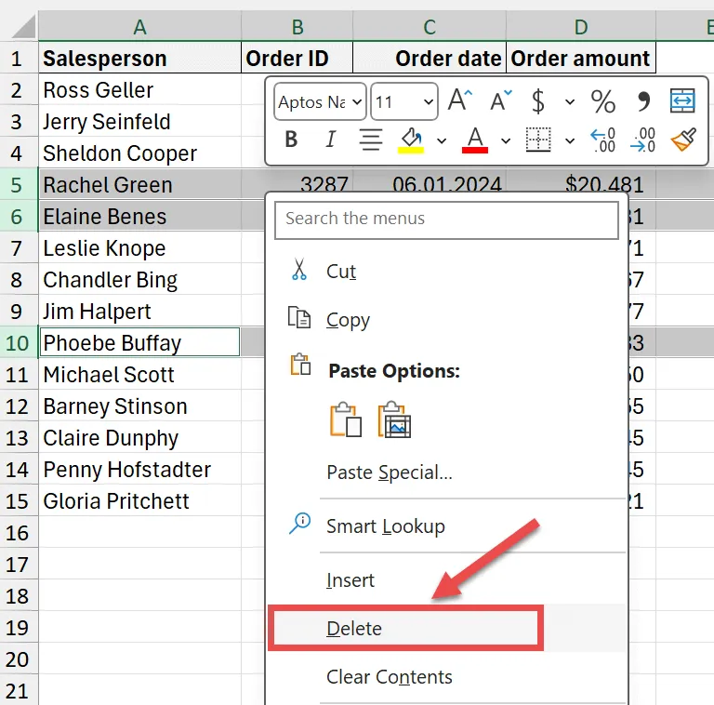Select Insert in the context menu

click(x=350, y=580)
